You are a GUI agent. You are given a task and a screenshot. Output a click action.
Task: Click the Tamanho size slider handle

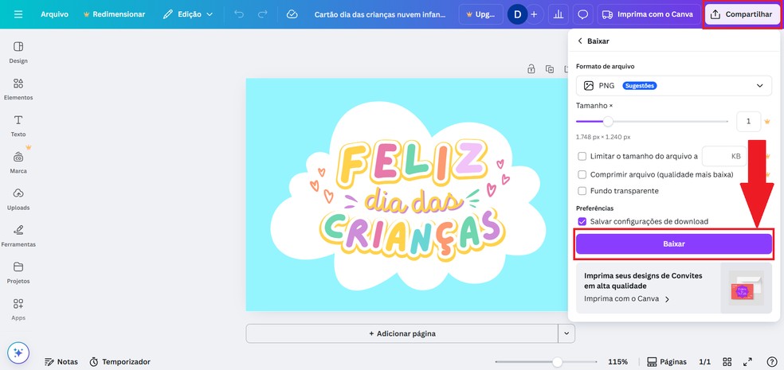(607, 121)
